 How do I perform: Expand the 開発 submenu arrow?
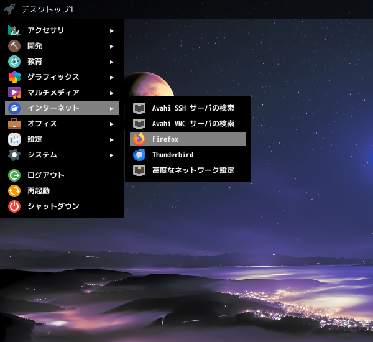pyautogui.click(x=111, y=47)
